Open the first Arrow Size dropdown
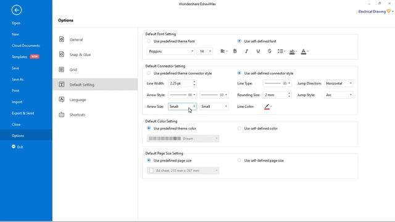Screen dimensions: 395x222 pos(183,107)
